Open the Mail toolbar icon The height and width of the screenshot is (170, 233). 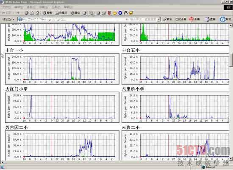(x=92, y=13)
